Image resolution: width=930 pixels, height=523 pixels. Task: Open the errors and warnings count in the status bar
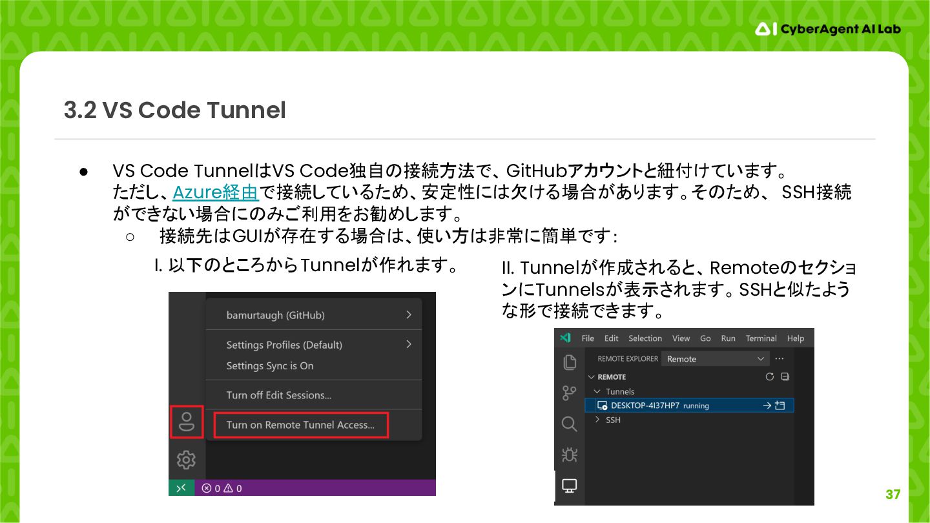tap(222, 488)
